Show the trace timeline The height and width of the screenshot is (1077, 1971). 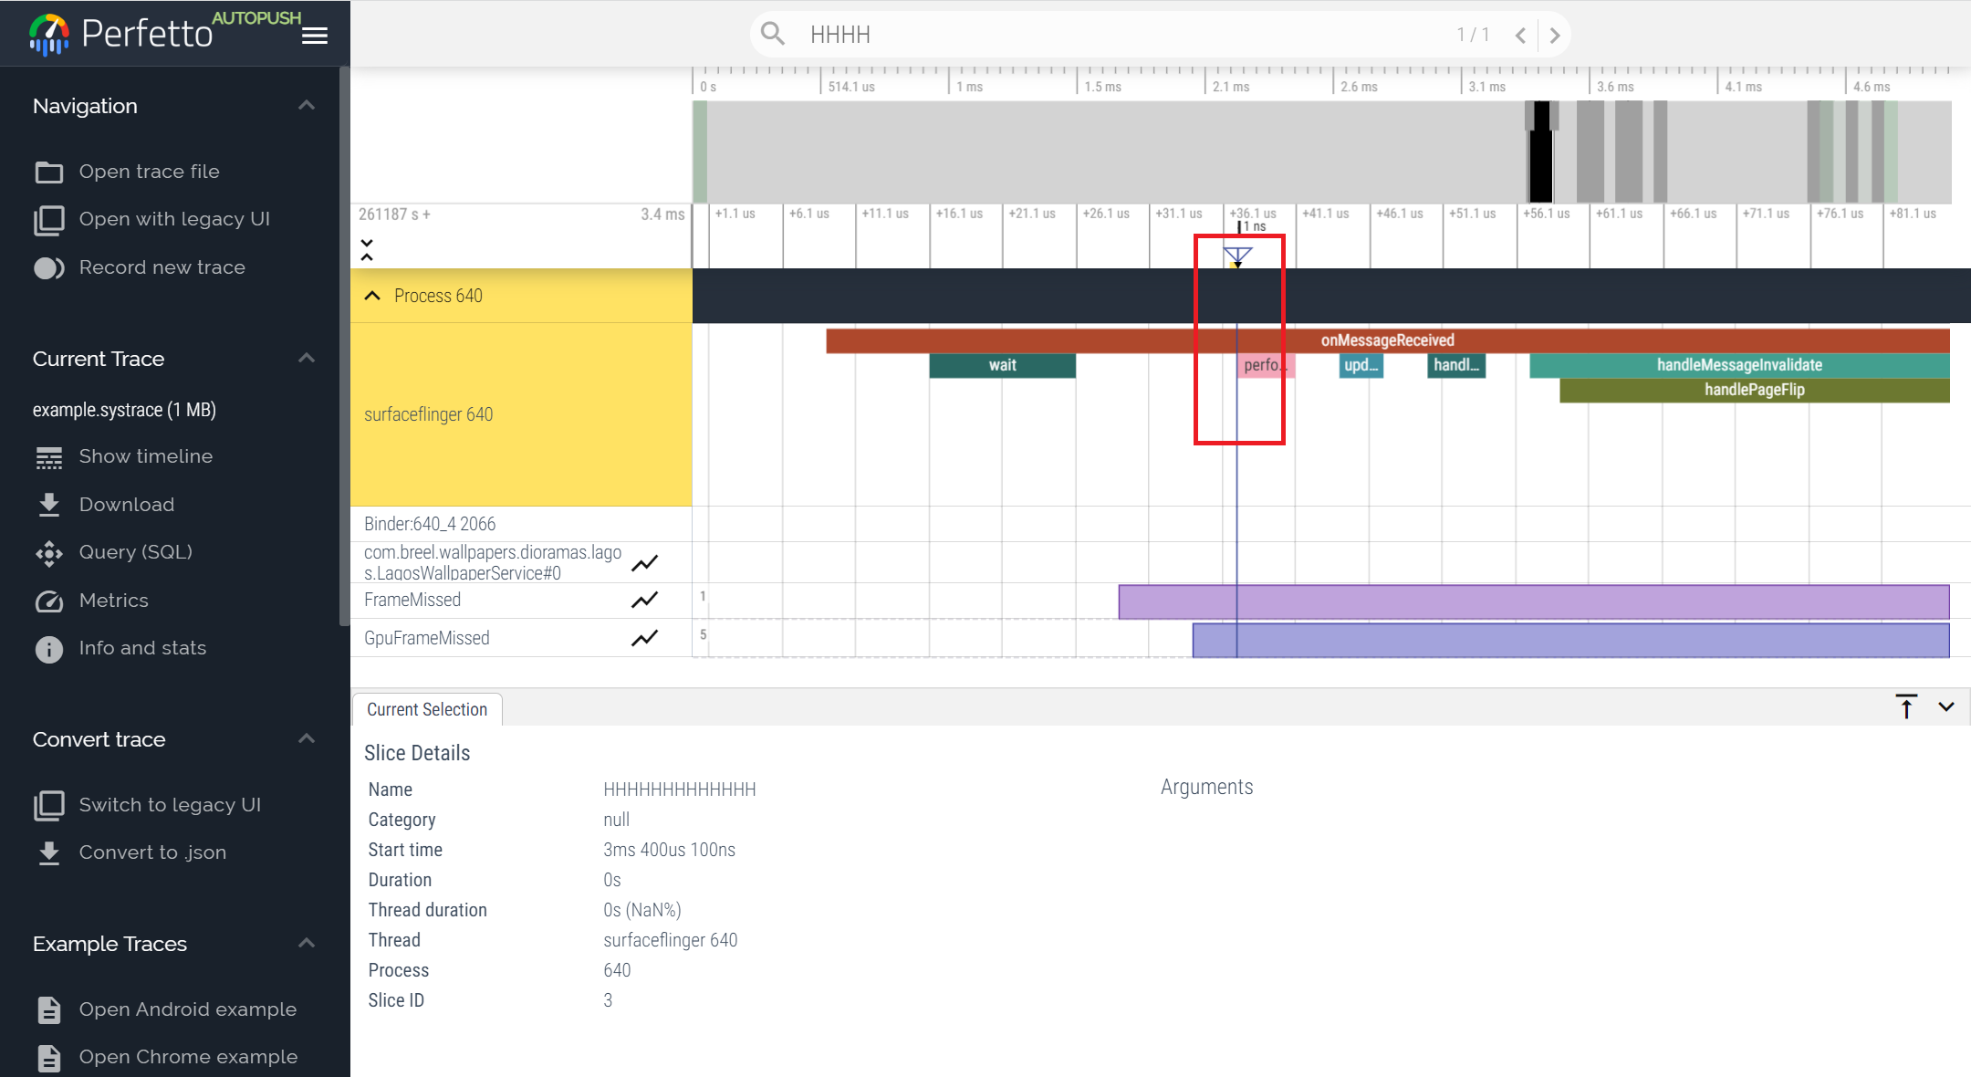click(144, 455)
